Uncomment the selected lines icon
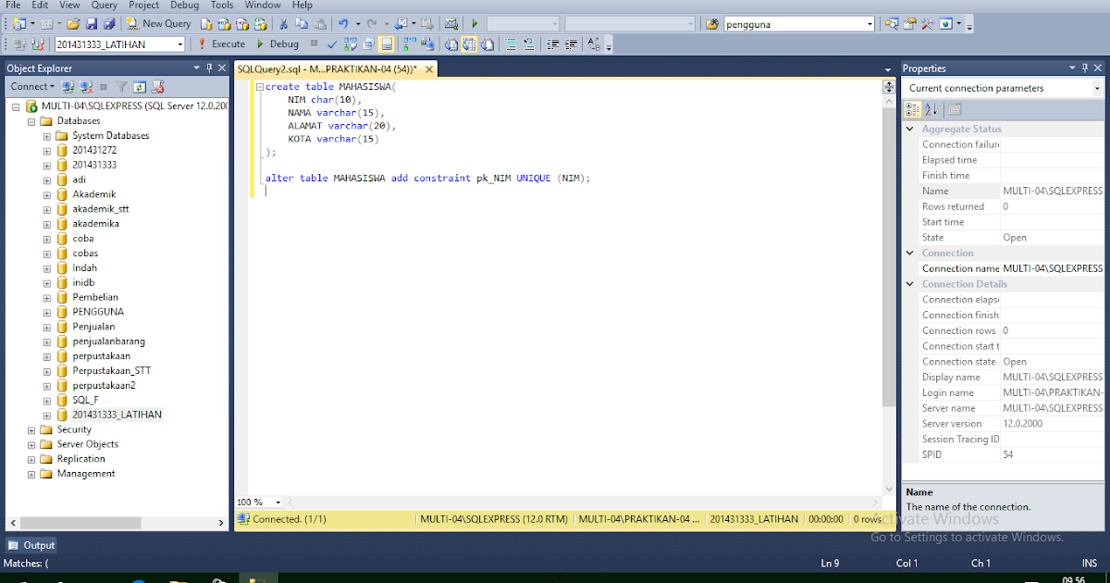This screenshot has height=583, width=1110. pos(529,43)
